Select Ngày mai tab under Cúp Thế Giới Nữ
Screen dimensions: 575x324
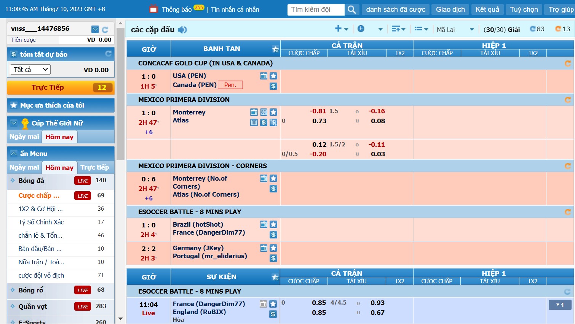(x=24, y=137)
